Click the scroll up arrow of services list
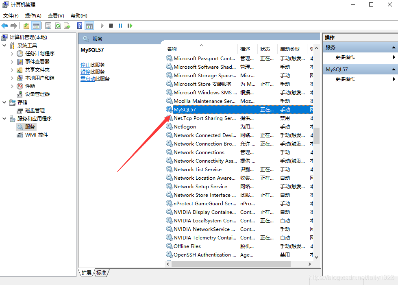Screen dimensions: 398x285 [x=317, y=48]
